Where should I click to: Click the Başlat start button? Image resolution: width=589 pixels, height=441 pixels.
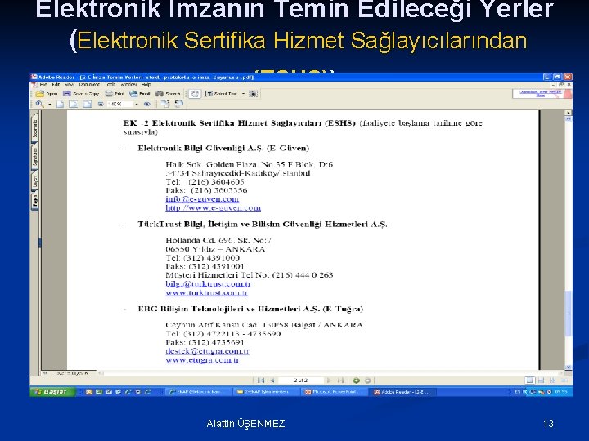tap(52, 391)
